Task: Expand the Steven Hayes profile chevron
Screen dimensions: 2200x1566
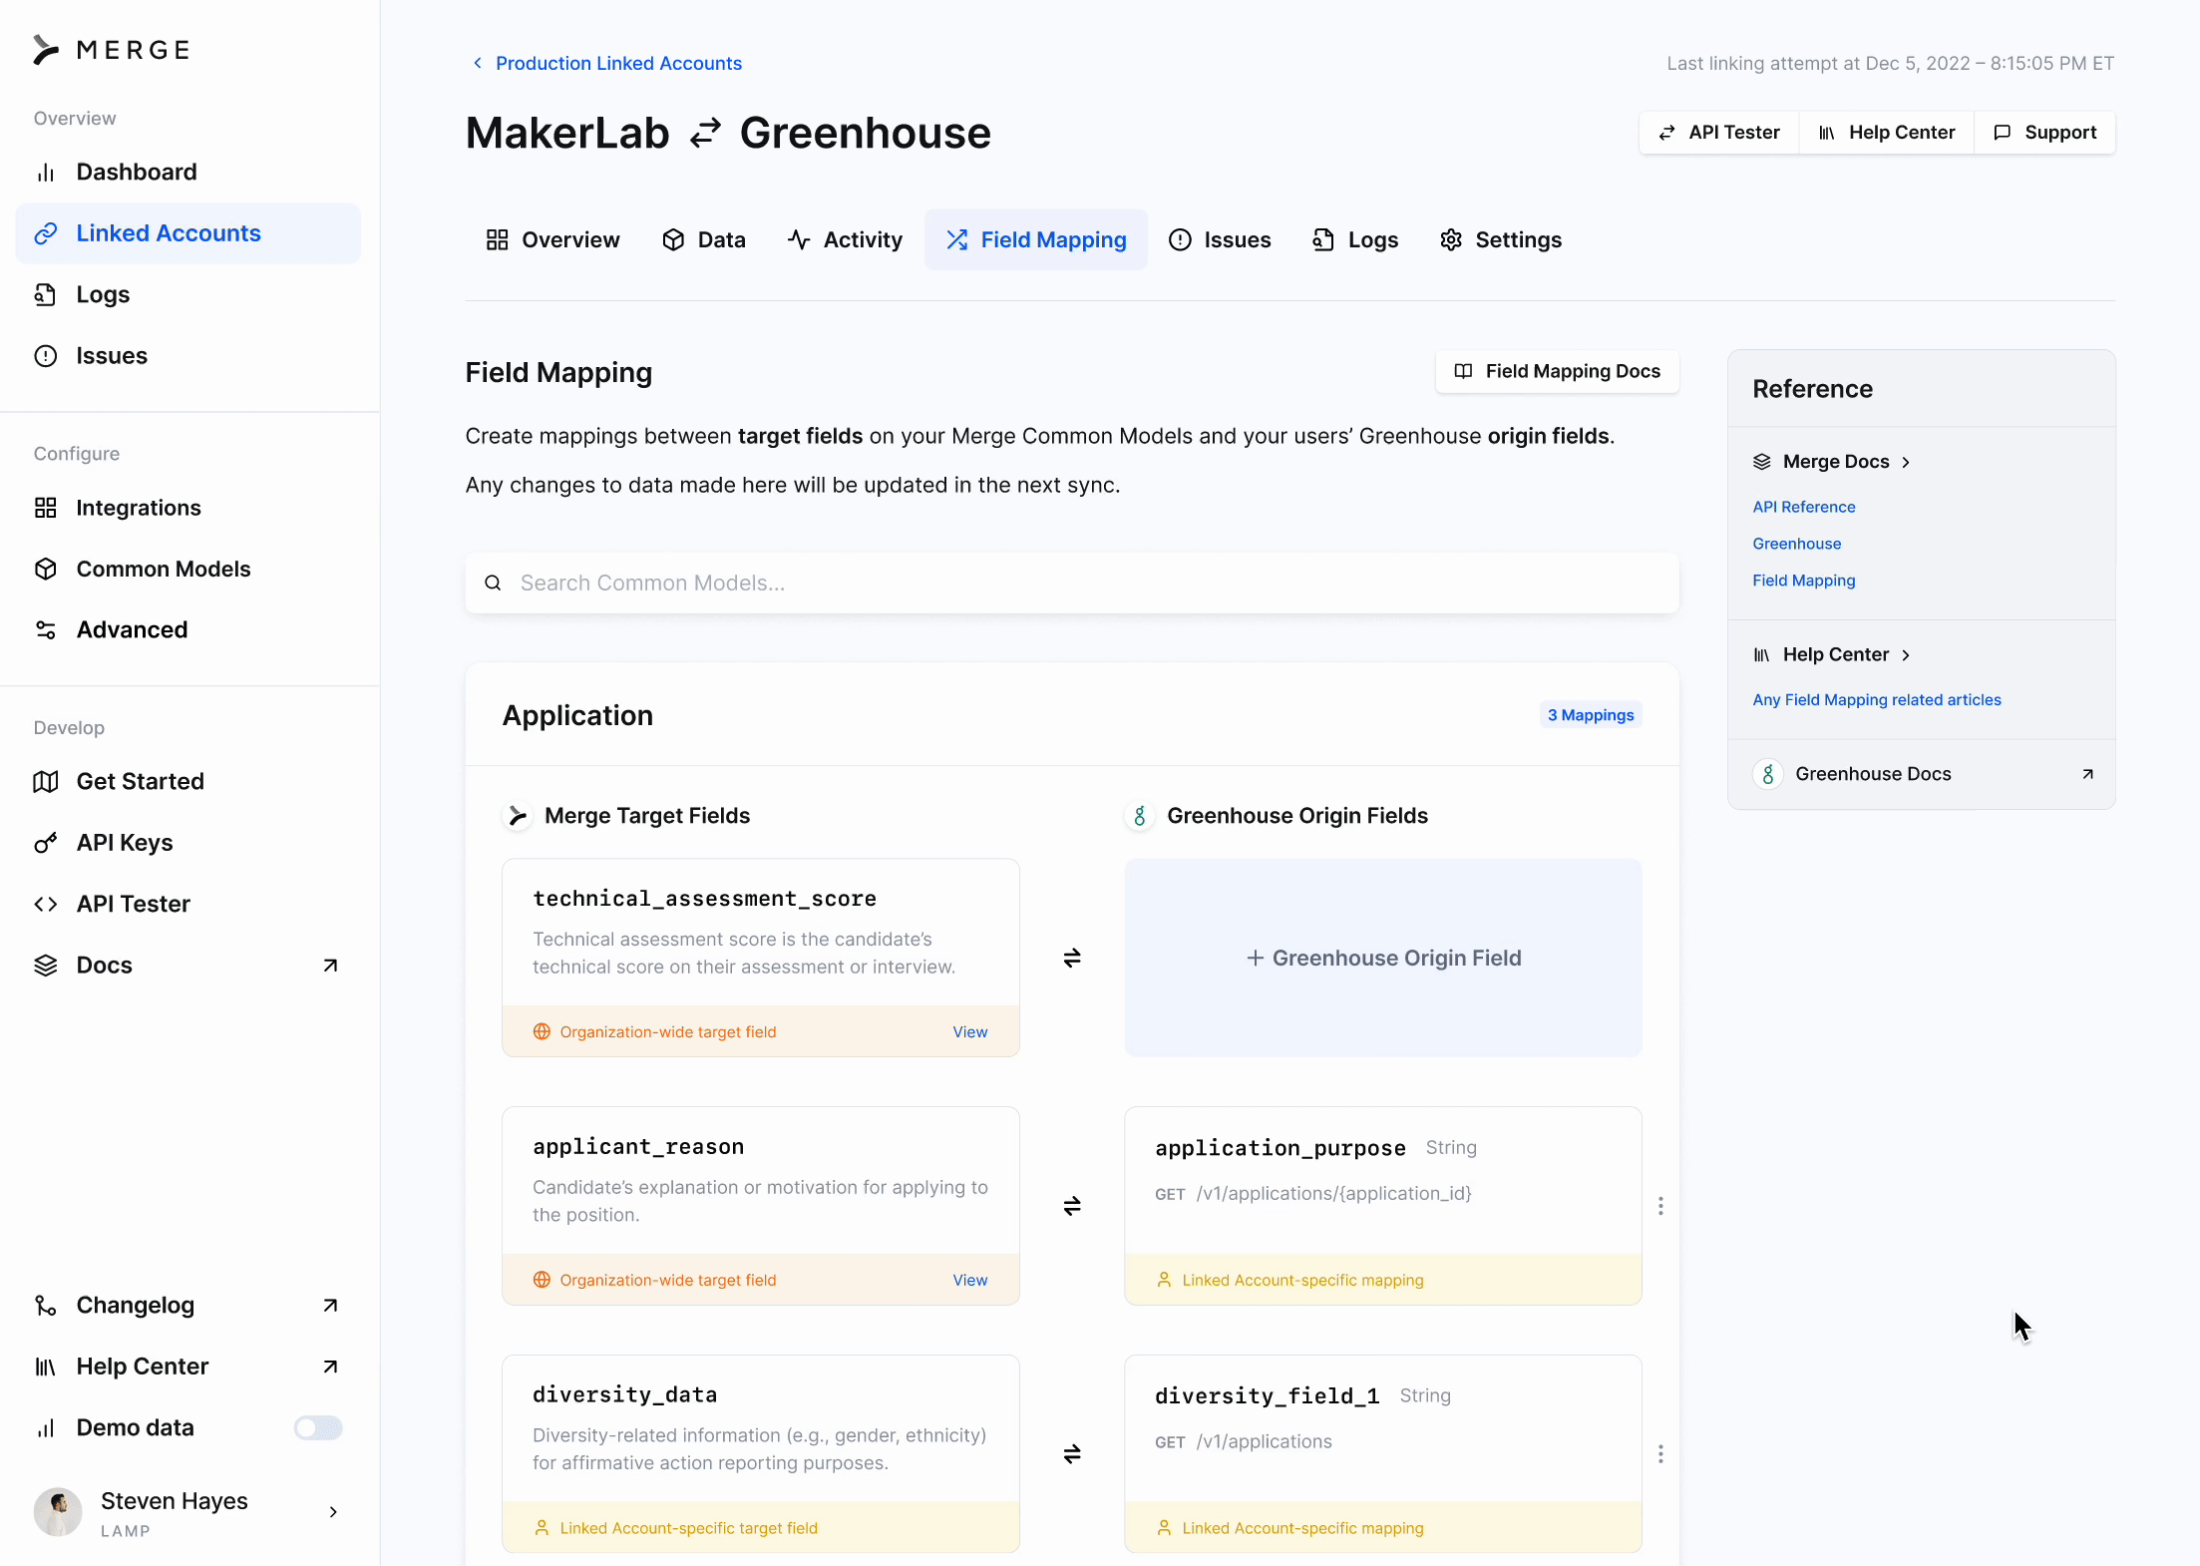Action: 333,1512
